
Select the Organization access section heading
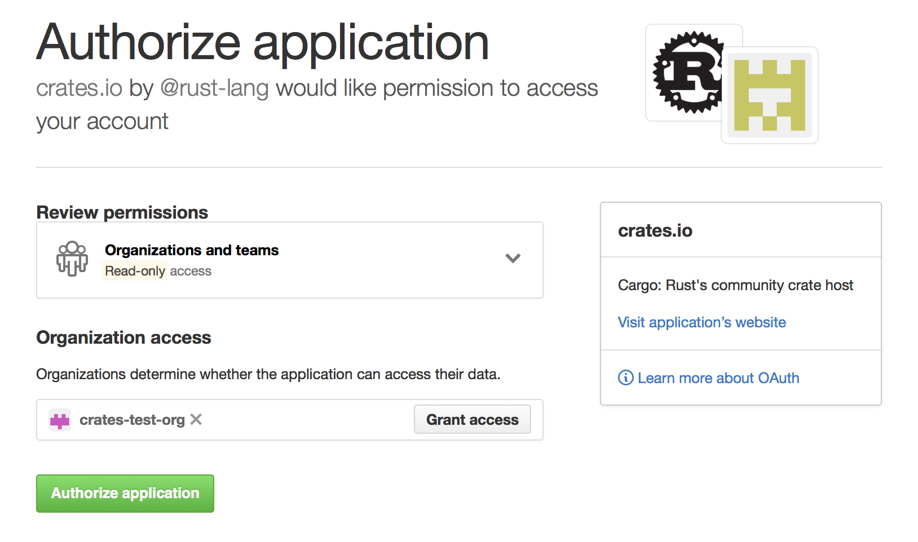tap(123, 337)
